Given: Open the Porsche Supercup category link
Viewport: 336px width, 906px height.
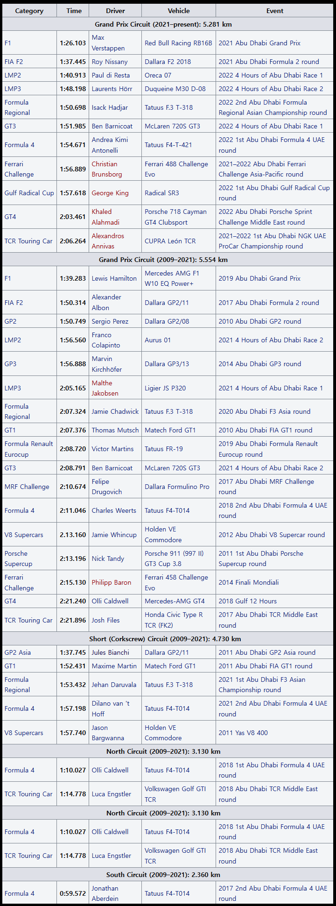Looking at the screenshot, I should tap(18, 559).
